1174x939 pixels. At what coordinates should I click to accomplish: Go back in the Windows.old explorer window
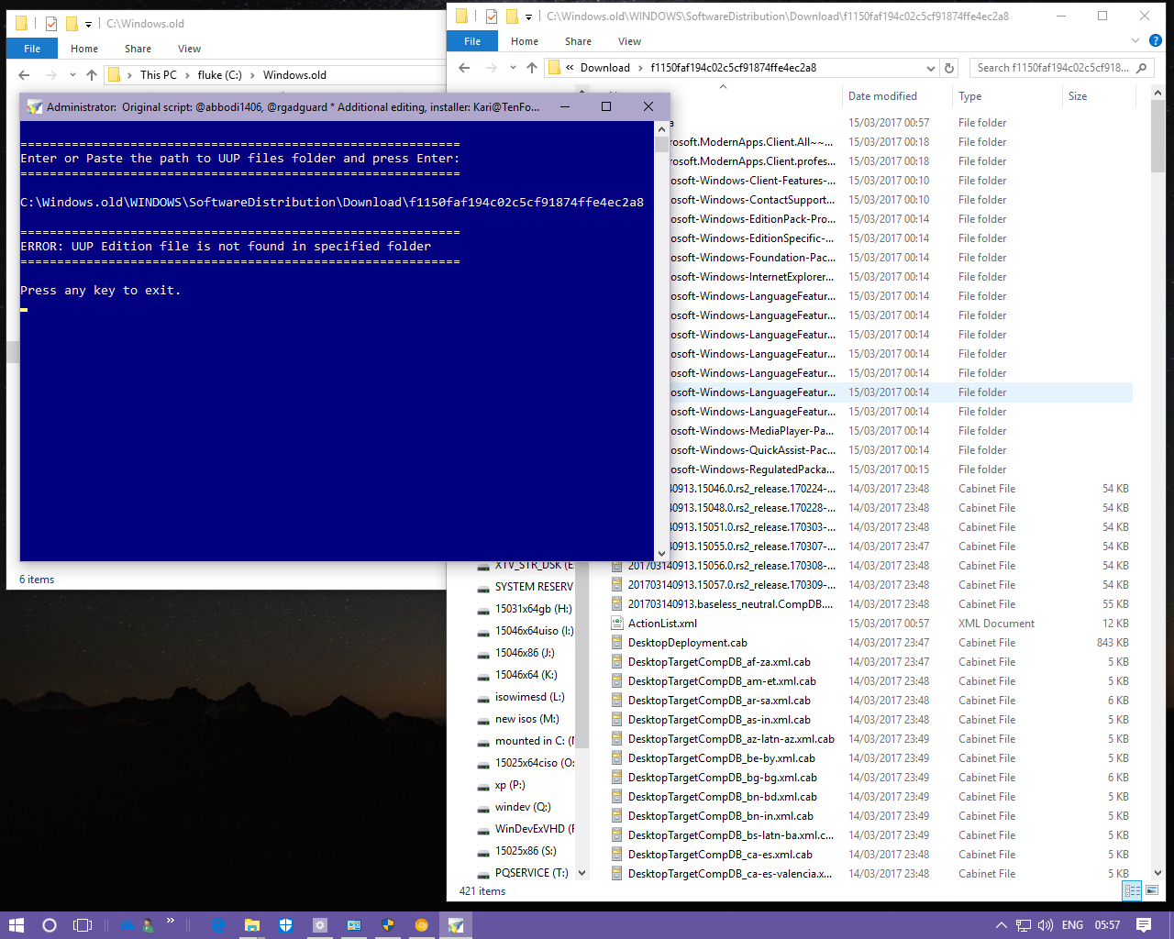(x=24, y=75)
